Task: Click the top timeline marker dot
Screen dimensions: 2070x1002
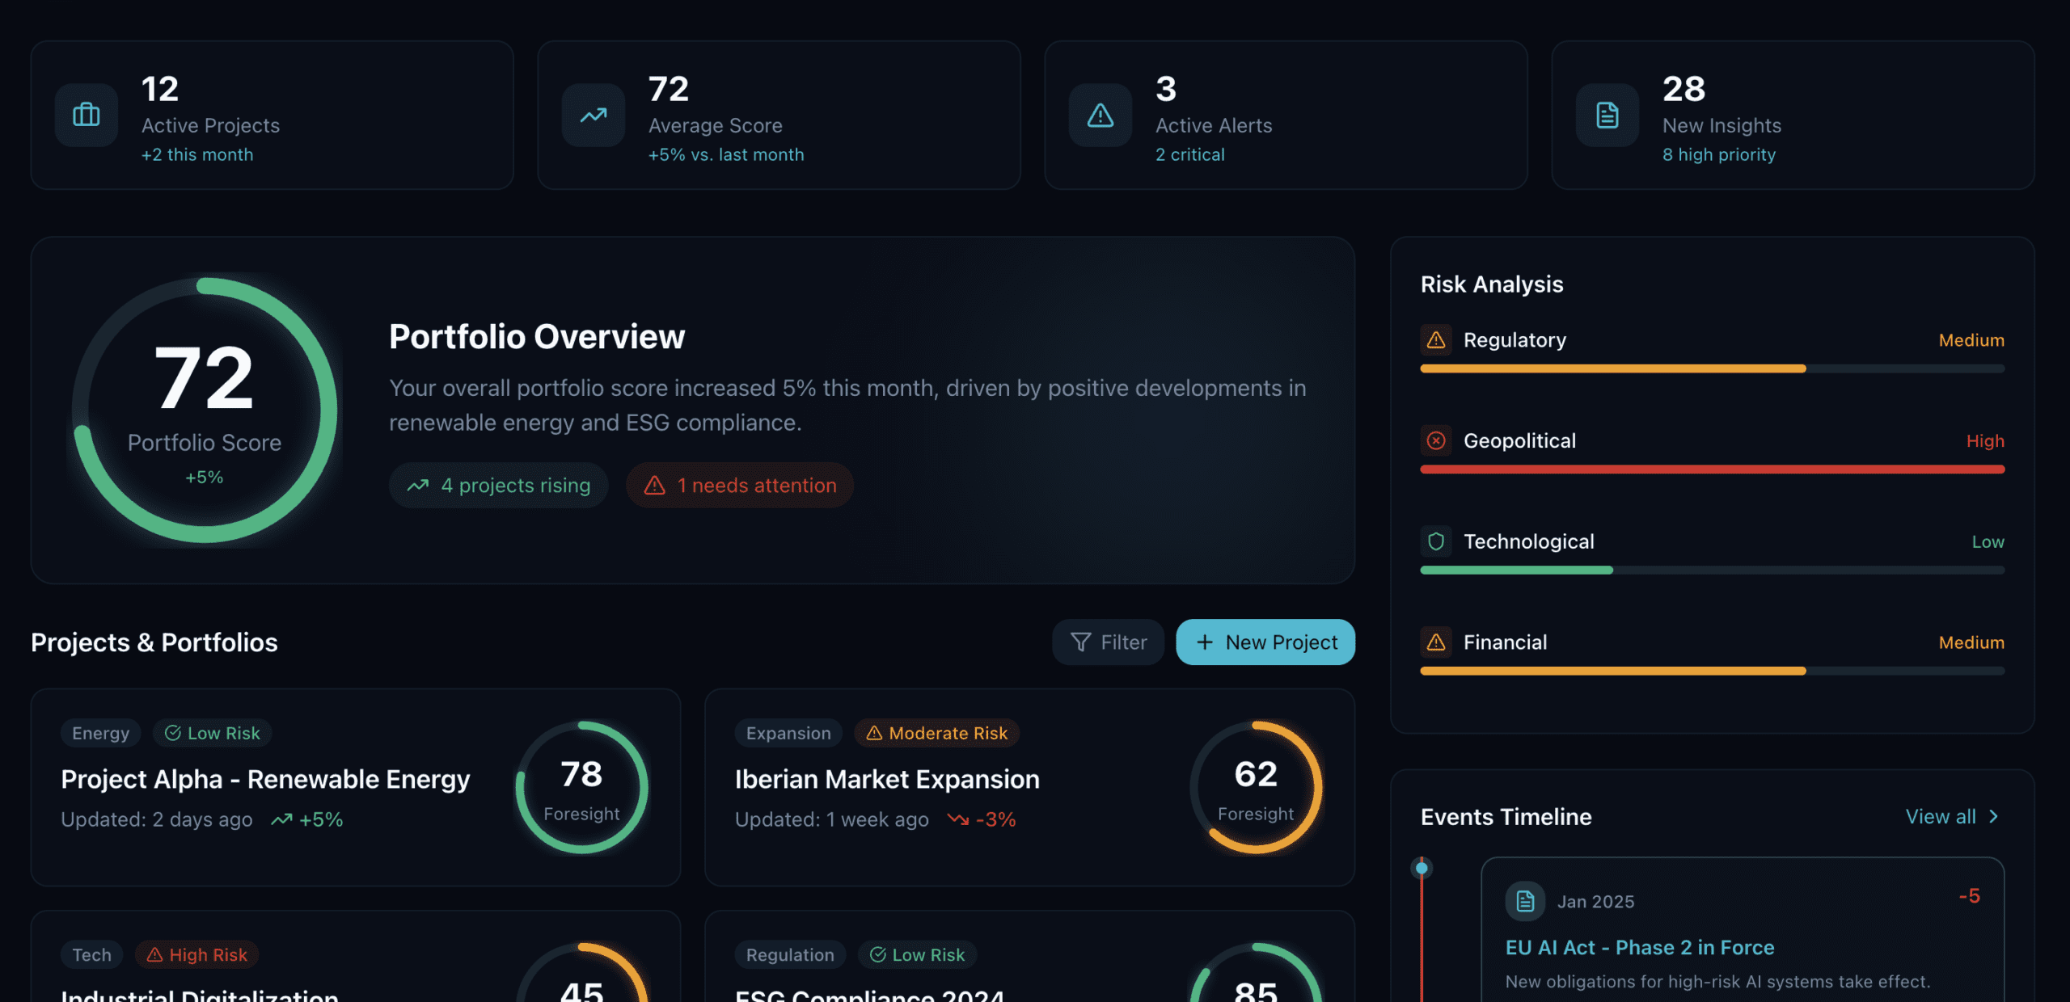Action: (1422, 869)
